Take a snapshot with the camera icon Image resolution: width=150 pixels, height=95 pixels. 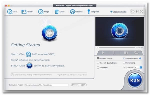tap(126, 53)
